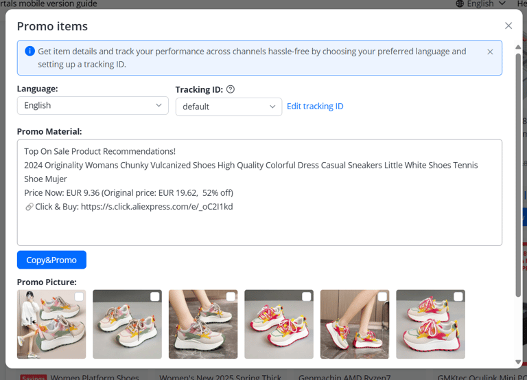Viewport: 527px width, 380px height.
Task: Tick checkbox on second shoe picture
Action: pyautogui.click(x=155, y=297)
